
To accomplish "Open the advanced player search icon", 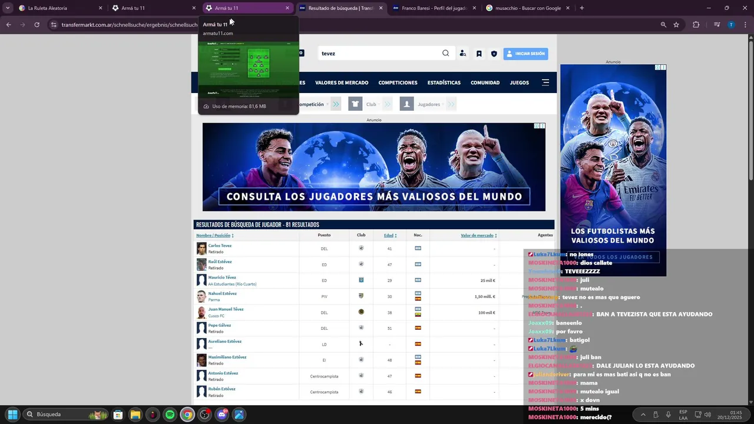I will pyautogui.click(x=463, y=54).
